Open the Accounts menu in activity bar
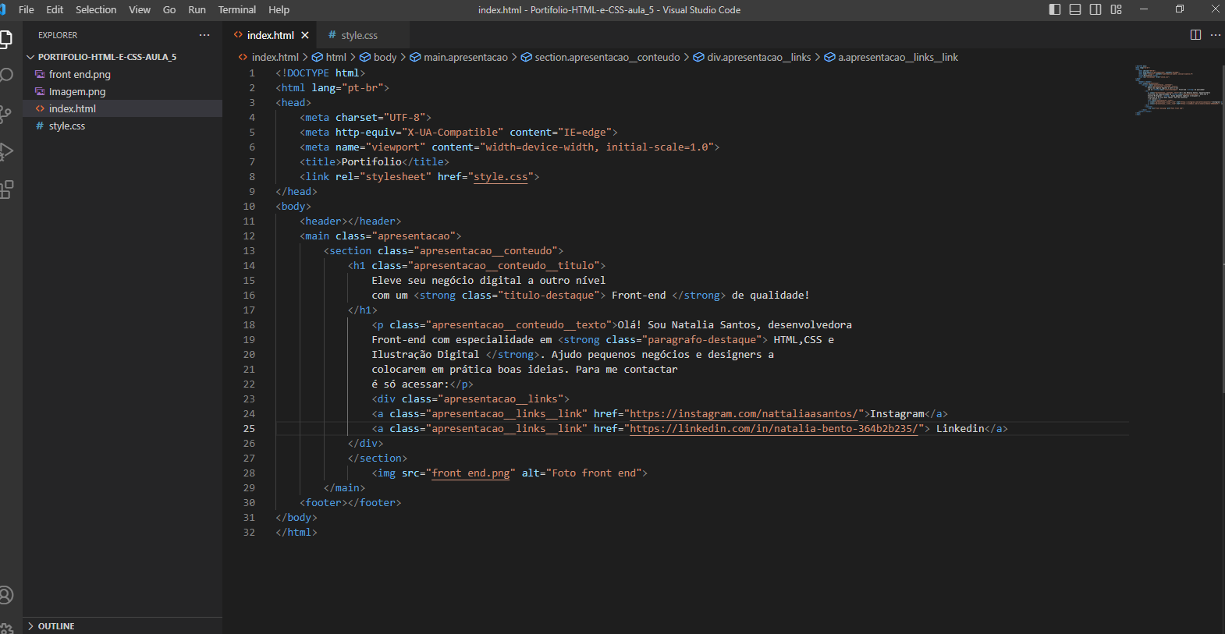Screen dimensions: 1225x634 (5, 595)
